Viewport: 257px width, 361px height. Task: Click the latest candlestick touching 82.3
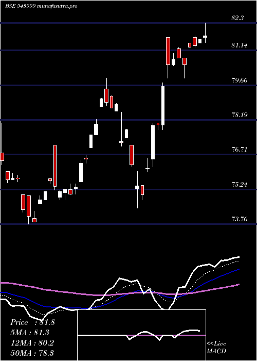(x=205, y=32)
